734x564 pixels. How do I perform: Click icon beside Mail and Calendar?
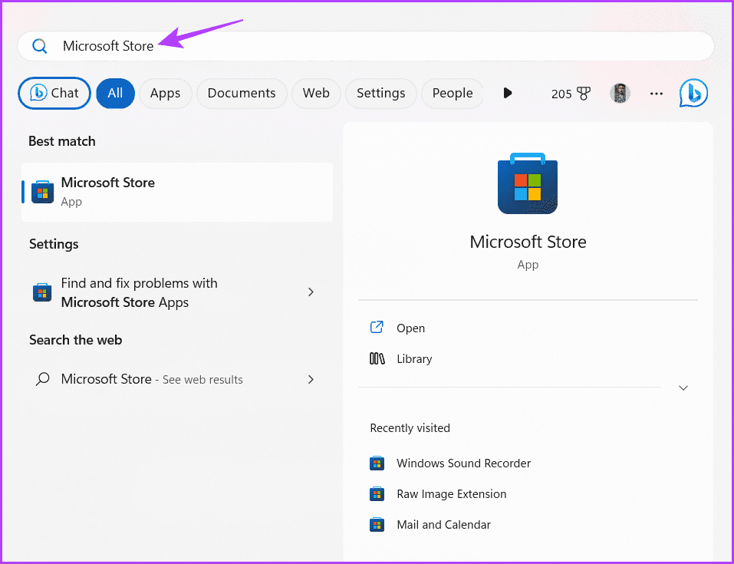click(x=377, y=525)
